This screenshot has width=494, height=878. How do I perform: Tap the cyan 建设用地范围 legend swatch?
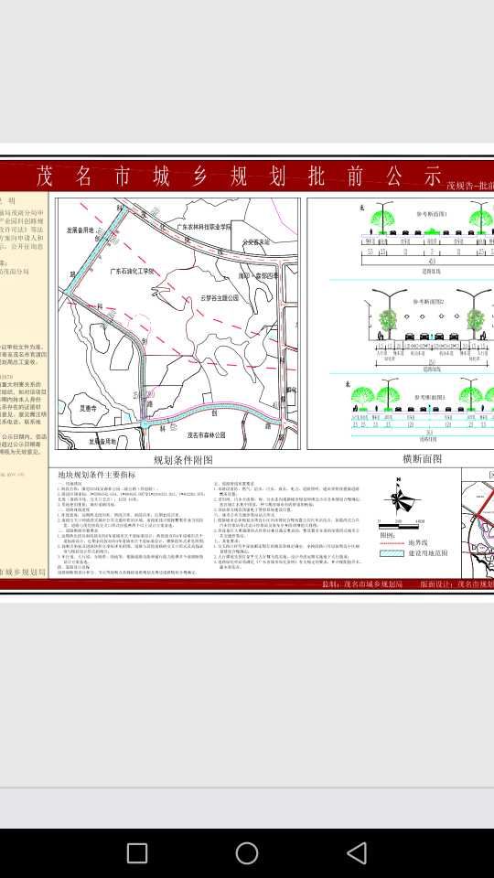coord(392,553)
